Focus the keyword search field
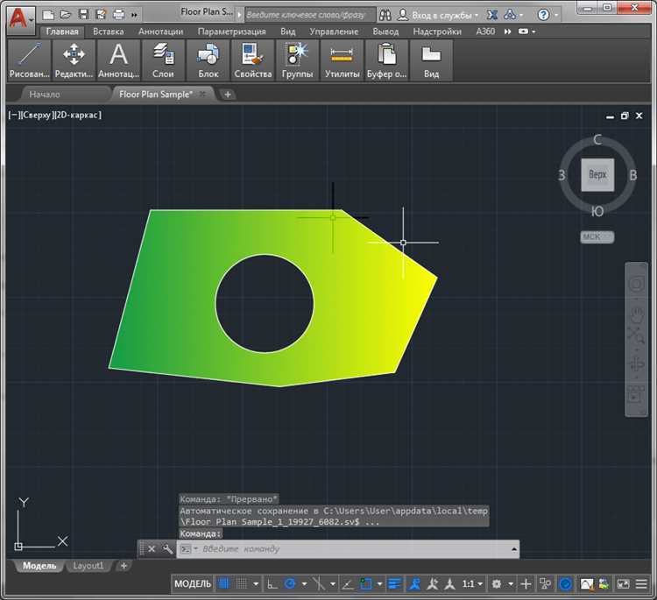The image size is (657, 600). click(310, 15)
